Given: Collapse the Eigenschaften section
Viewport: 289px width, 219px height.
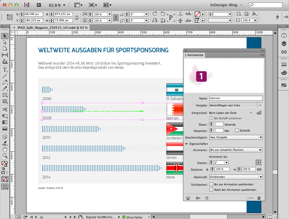Looking at the screenshot, I should coord(187,144).
